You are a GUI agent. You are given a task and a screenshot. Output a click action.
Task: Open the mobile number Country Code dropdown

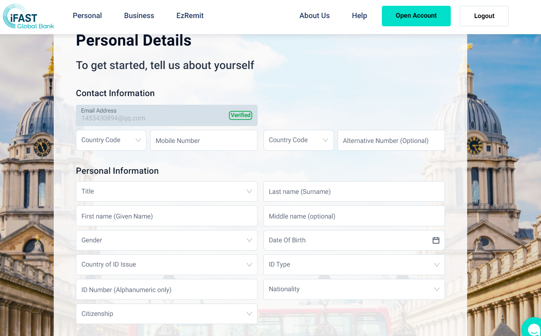pyautogui.click(x=111, y=140)
